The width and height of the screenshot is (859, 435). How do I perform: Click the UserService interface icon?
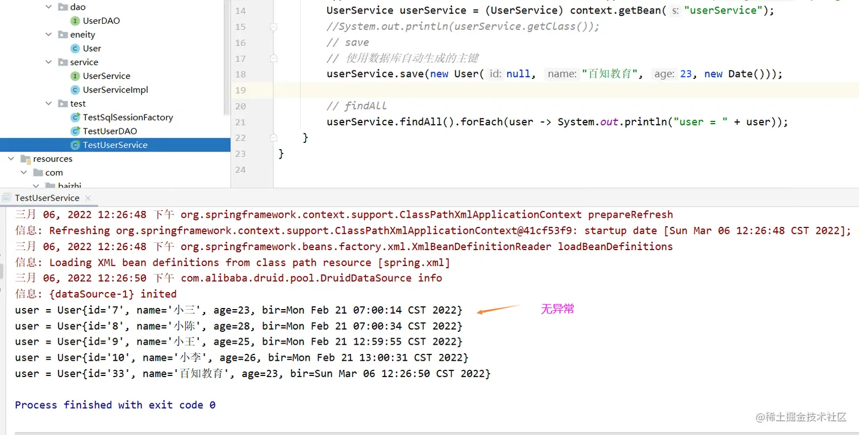75,76
